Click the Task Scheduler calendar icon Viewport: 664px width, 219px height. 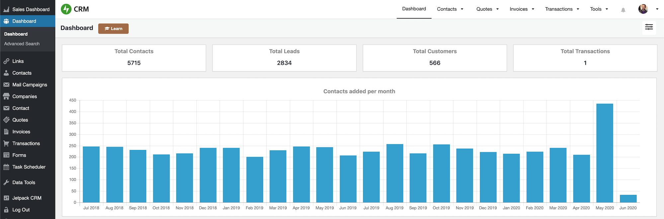point(6,167)
